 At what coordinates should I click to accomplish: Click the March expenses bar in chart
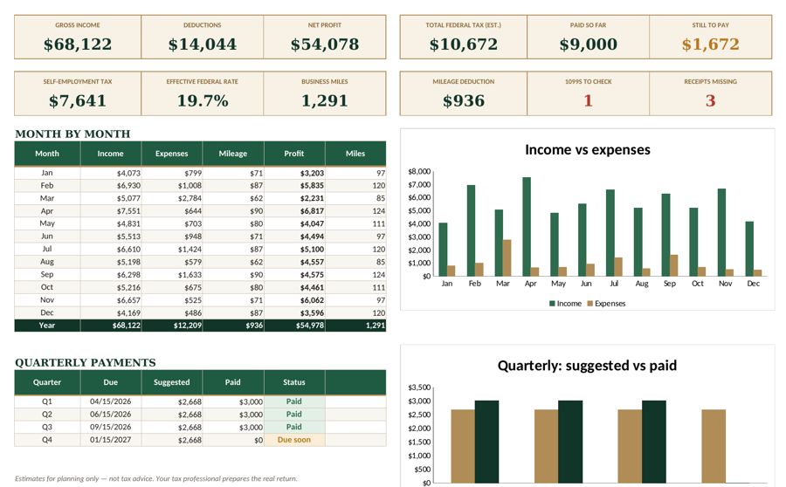pos(507,257)
